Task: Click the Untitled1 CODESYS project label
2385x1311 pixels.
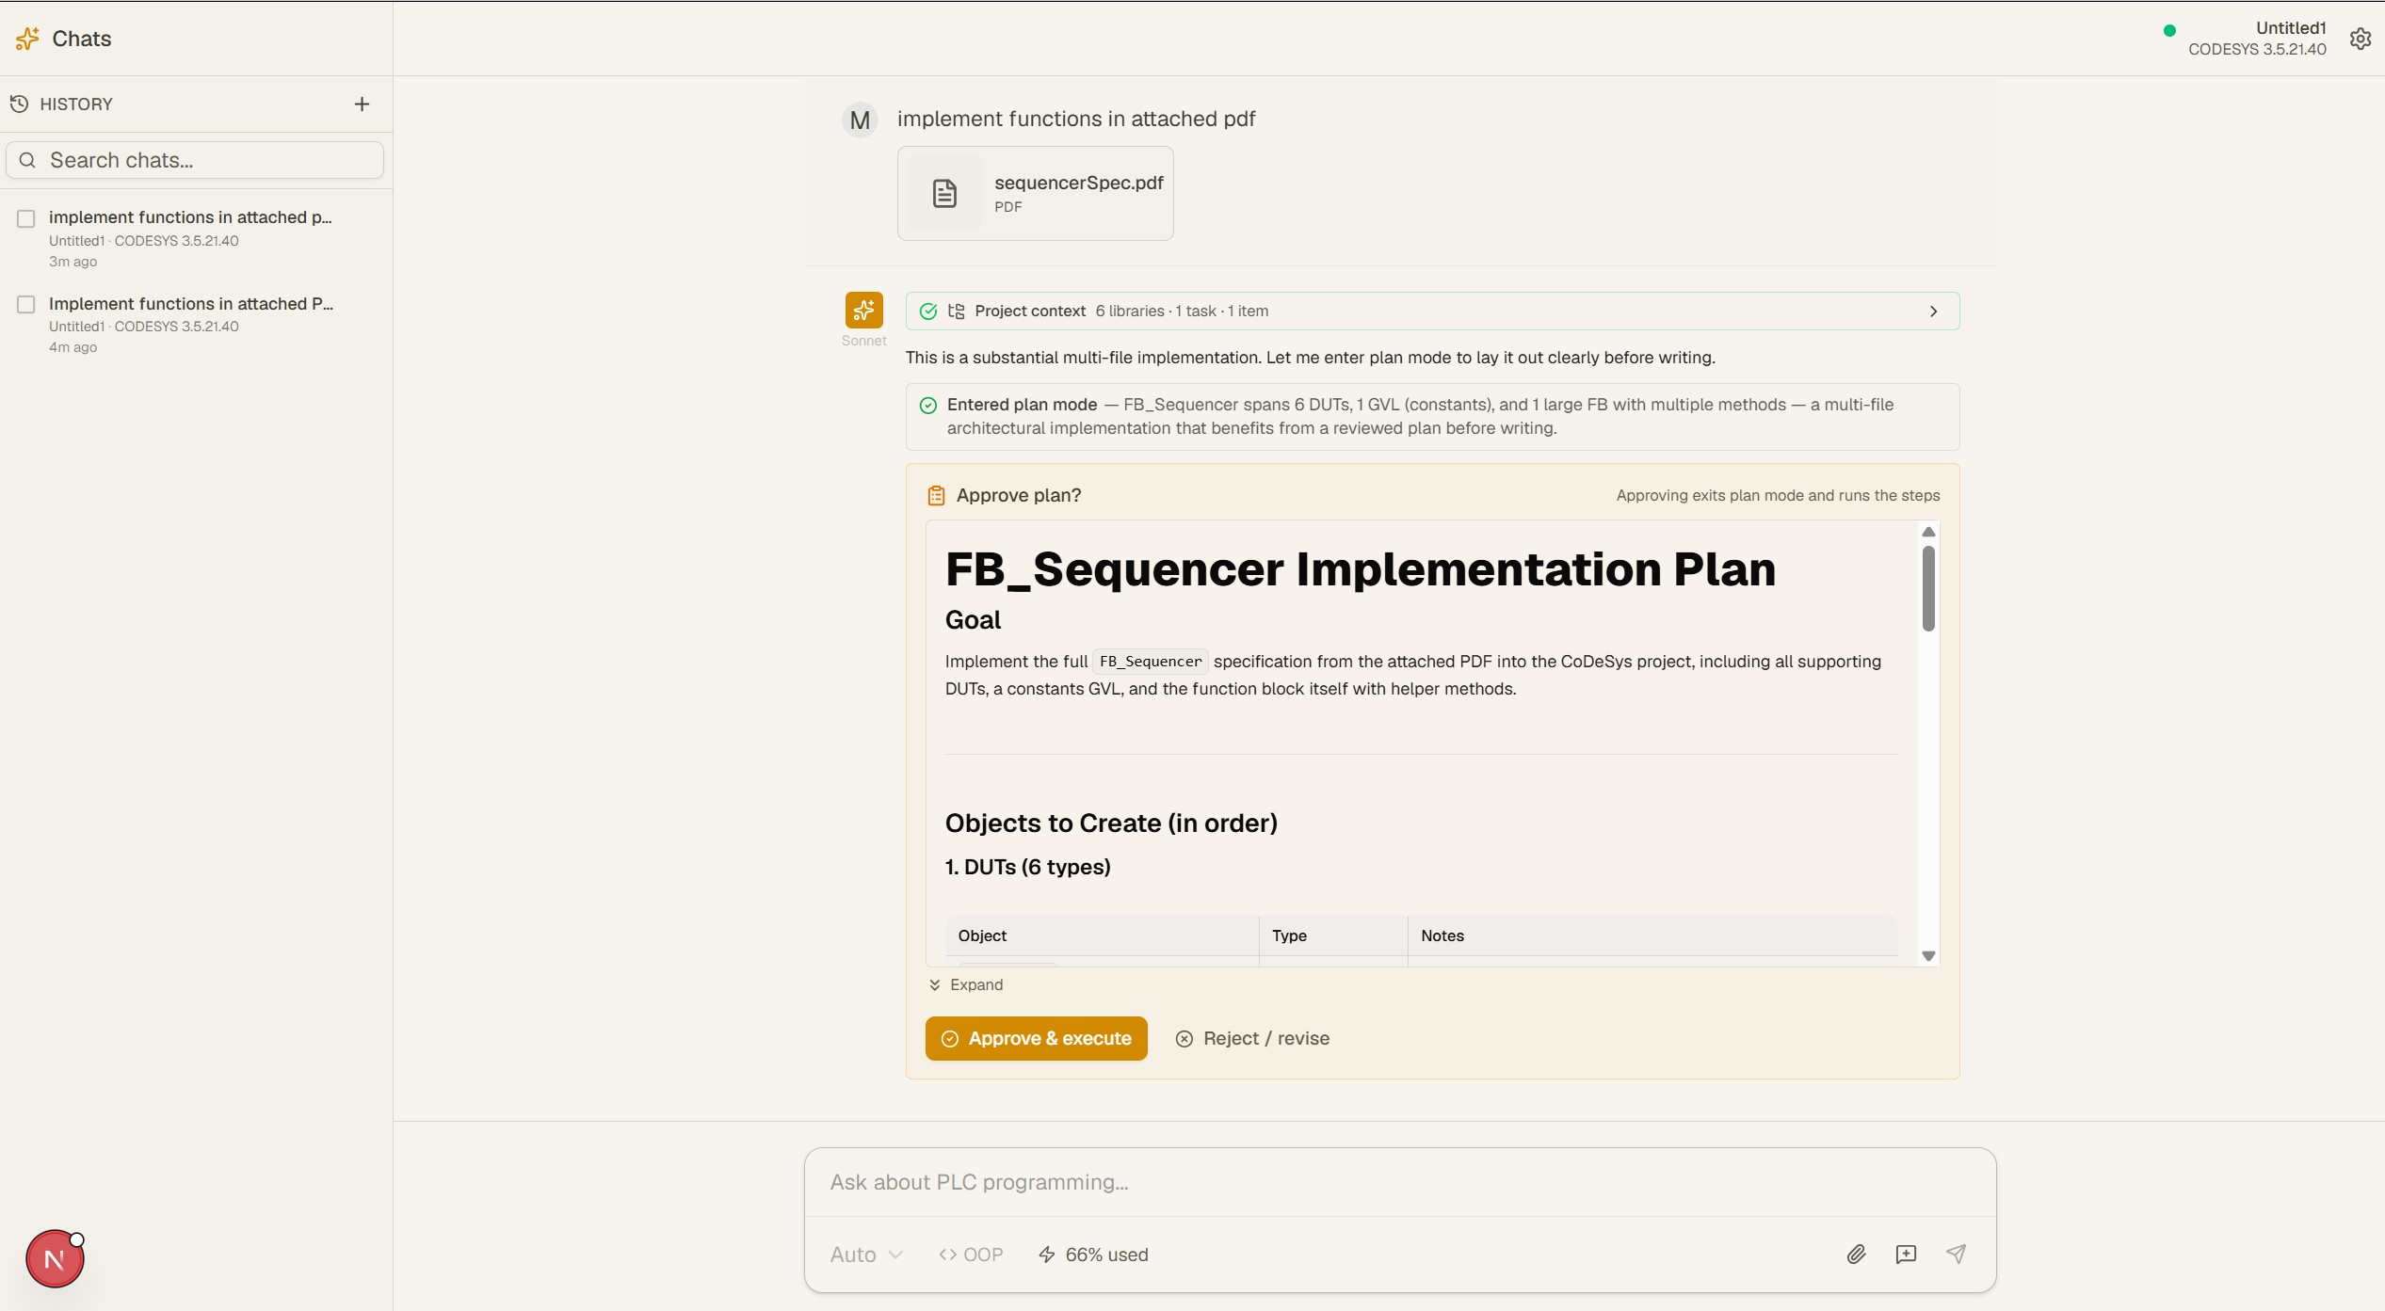Action: tap(2257, 39)
